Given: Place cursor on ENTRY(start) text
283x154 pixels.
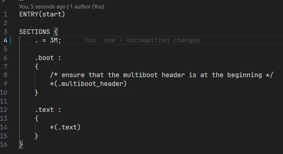Looking at the screenshot, I should 42,14.
